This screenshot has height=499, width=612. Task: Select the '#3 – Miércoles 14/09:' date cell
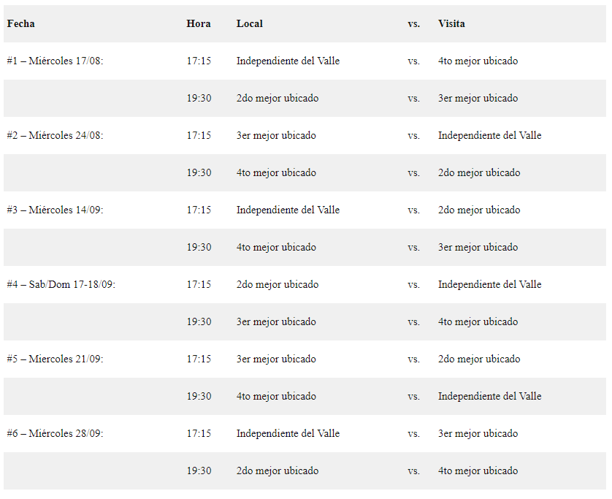click(56, 210)
